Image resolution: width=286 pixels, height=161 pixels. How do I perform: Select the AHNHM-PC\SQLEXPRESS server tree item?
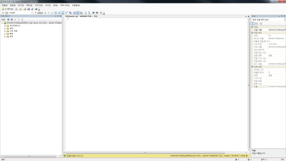coord(34,23)
